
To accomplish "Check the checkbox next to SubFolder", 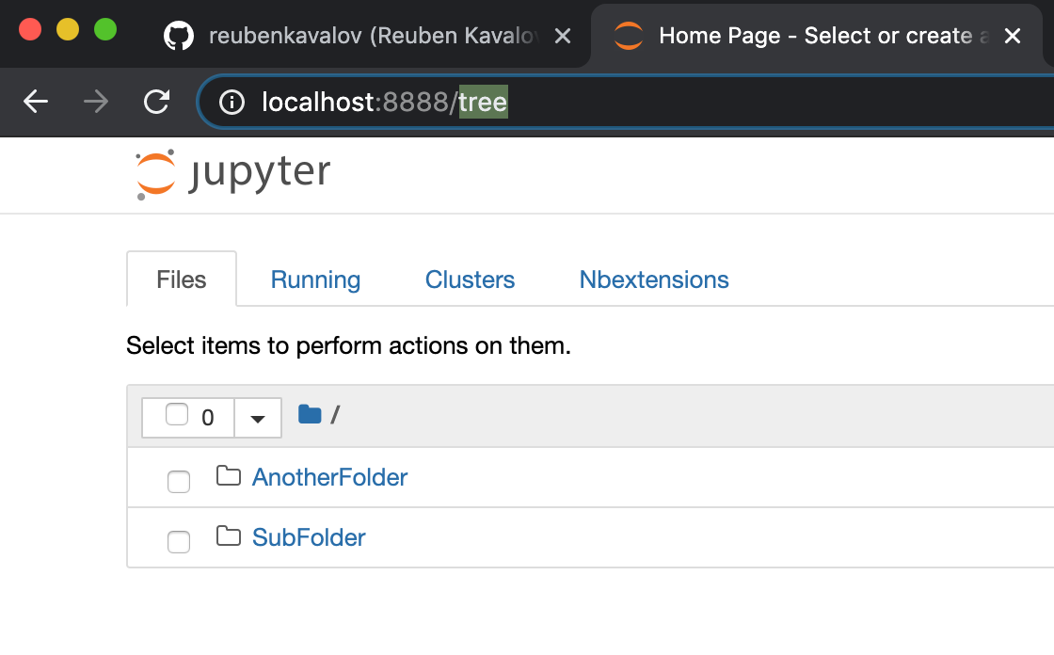I will [x=178, y=541].
